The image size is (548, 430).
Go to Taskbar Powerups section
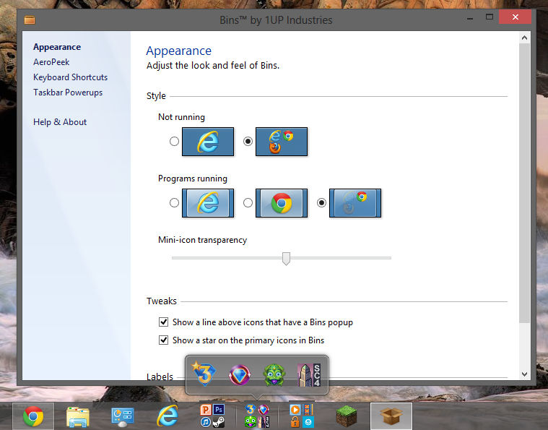[x=68, y=93]
